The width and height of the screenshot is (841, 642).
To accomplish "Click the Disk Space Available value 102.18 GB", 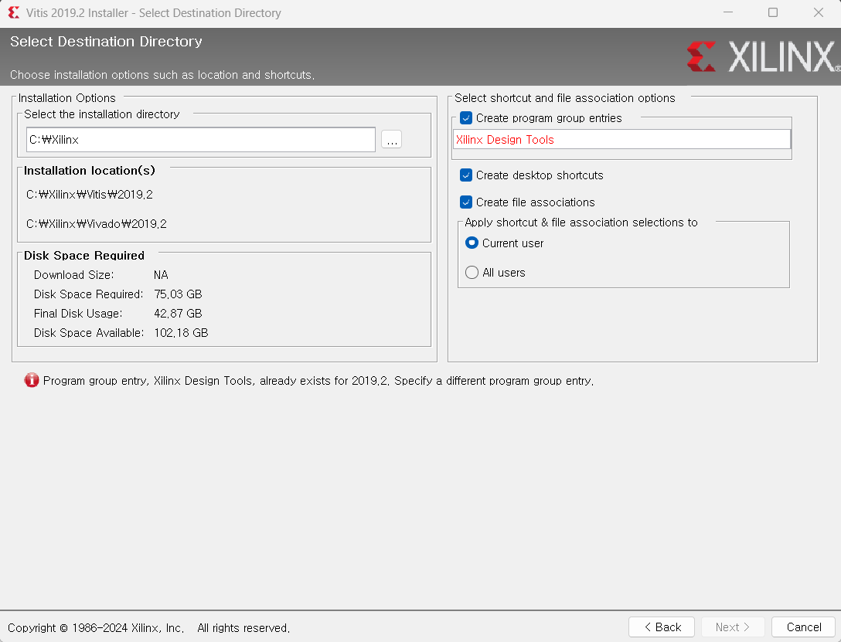I will (182, 333).
